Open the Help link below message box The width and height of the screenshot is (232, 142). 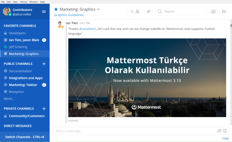click(x=225, y=138)
